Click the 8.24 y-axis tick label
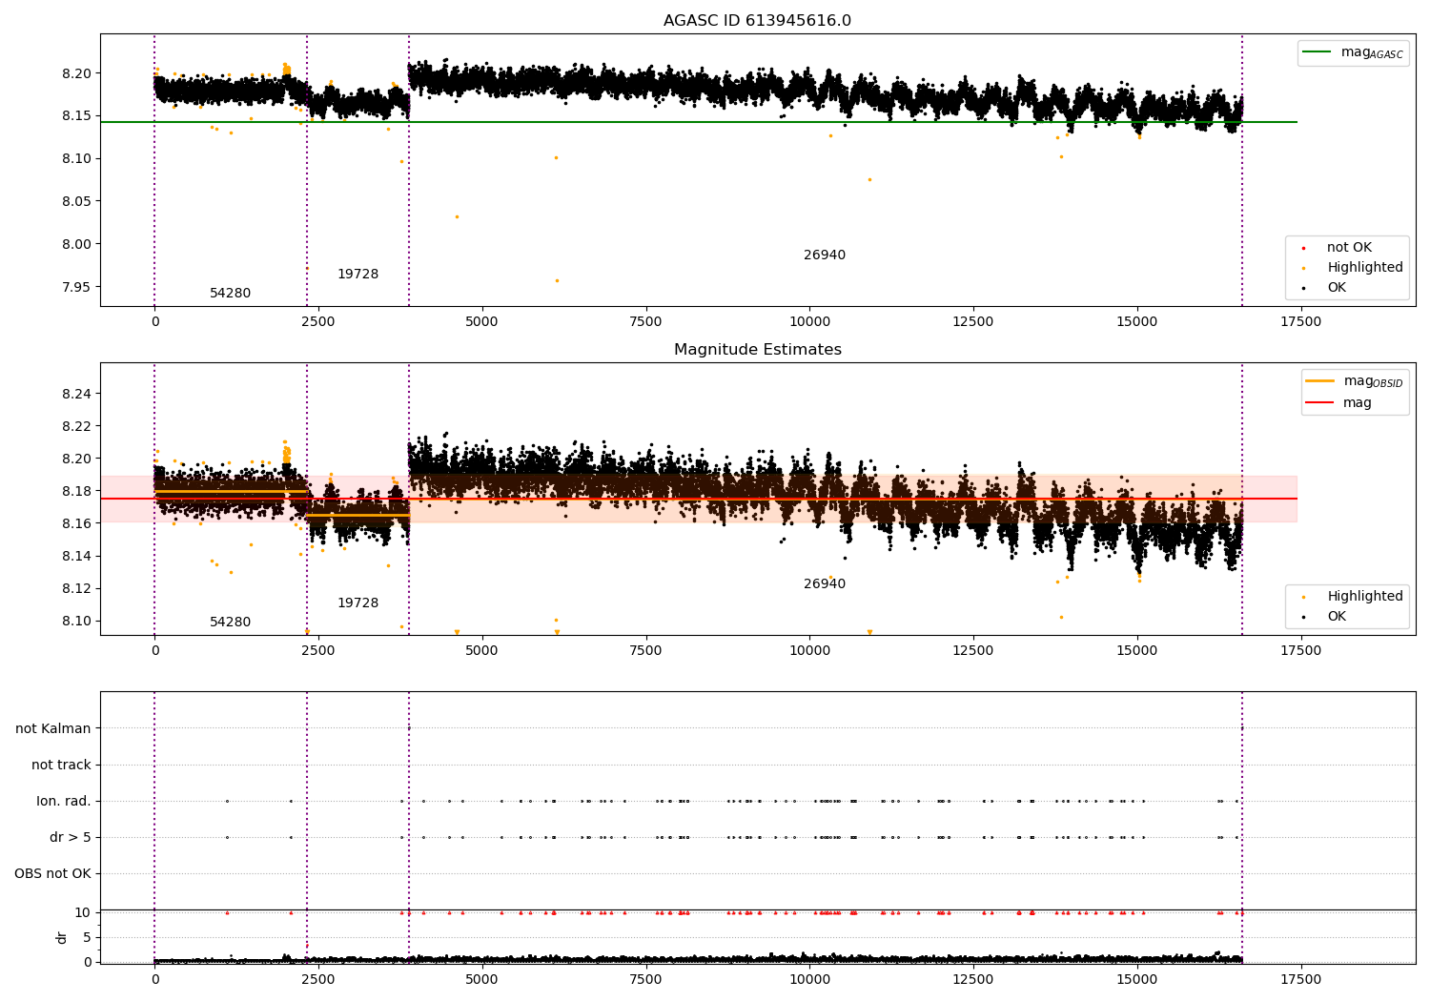Screen dimensions: 1430x1001 [75, 394]
